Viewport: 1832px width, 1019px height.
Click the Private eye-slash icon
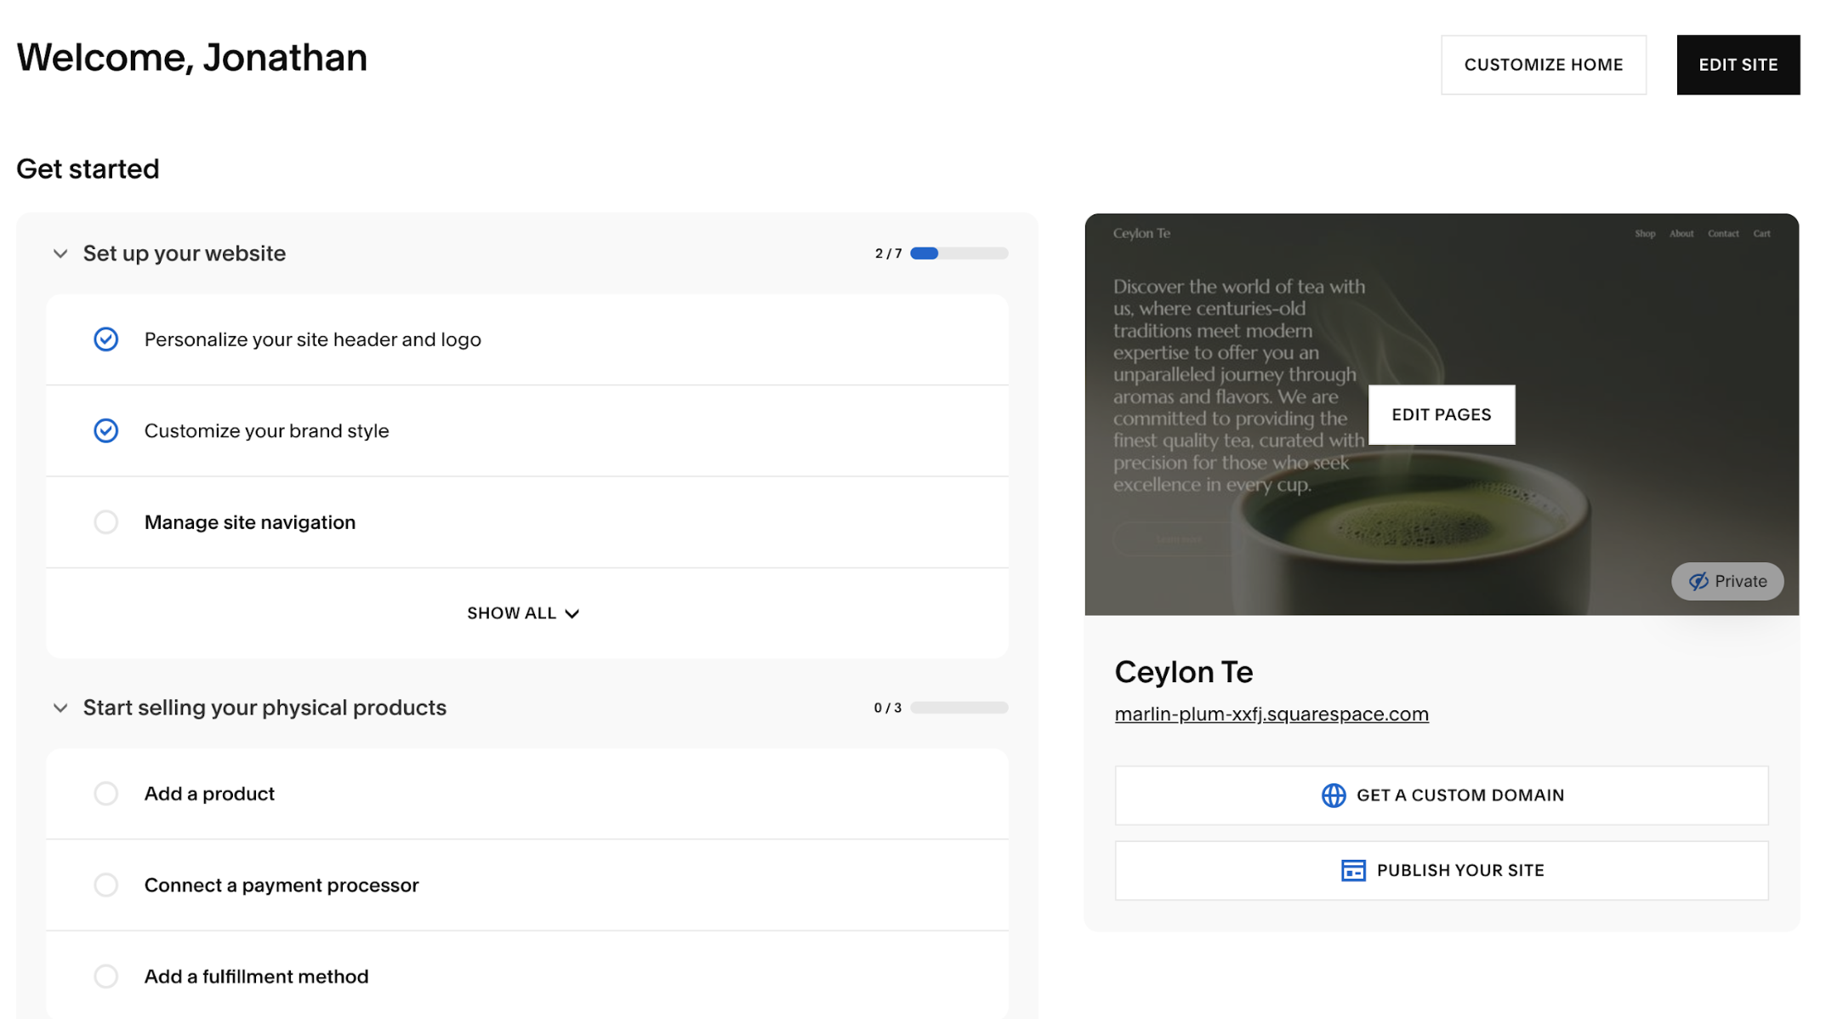(1698, 581)
